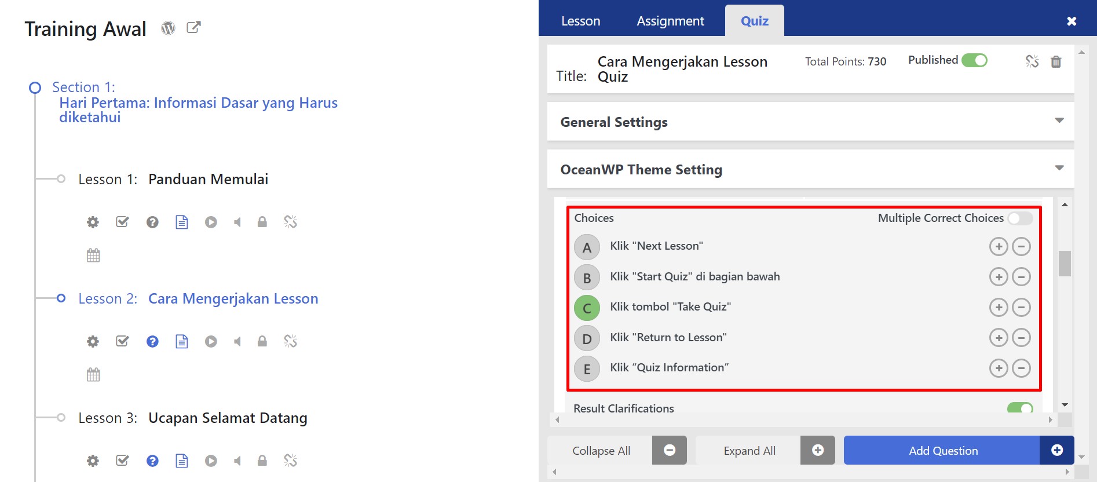Click Lesson 1 detach unlink icon
This screenshot has width=1097, height=482.
tap(291, 222)
